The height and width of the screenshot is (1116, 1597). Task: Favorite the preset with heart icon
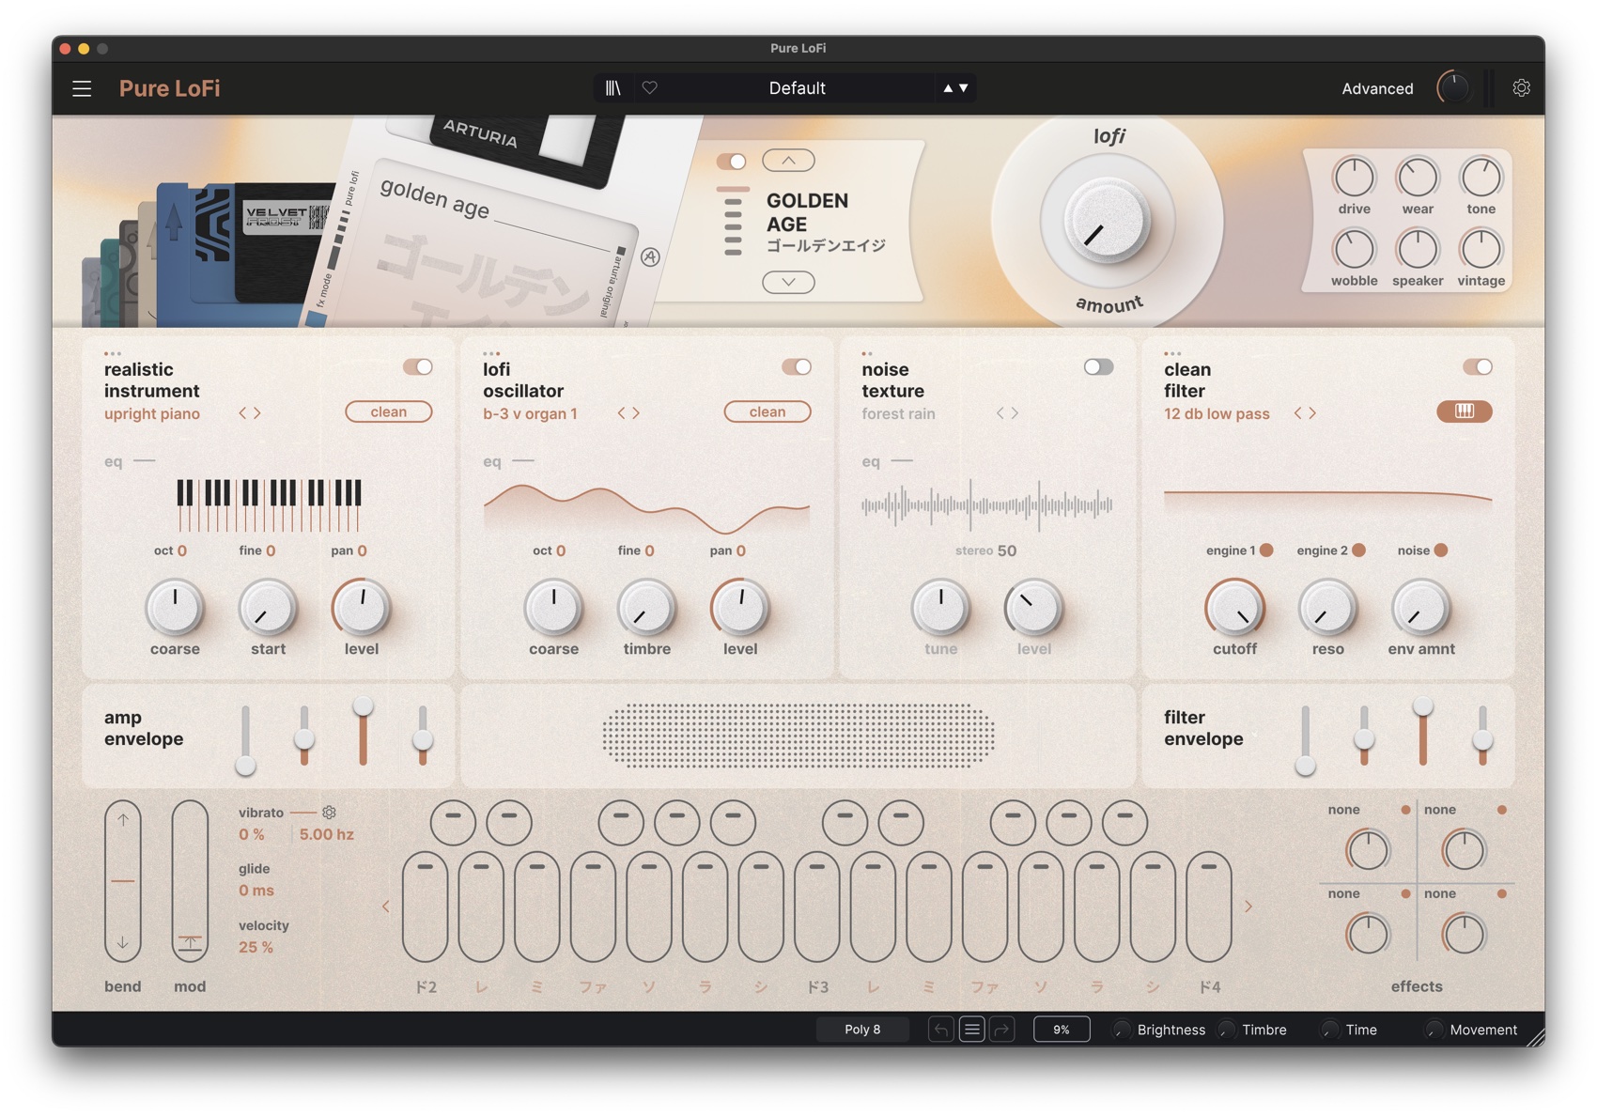tap(649, 87)
